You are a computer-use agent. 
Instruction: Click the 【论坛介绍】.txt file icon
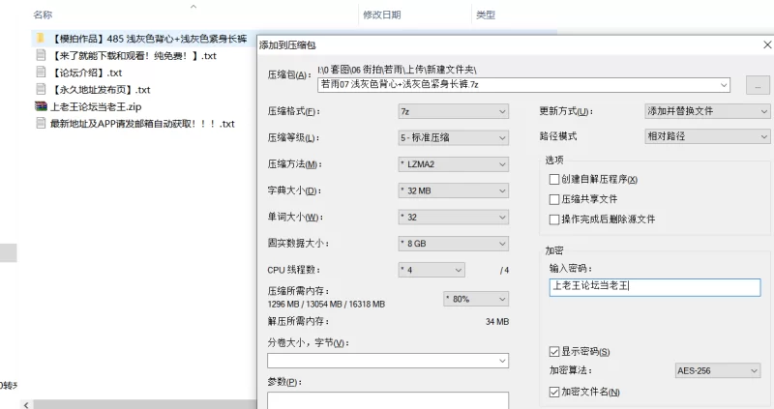[x=41, y=73]
